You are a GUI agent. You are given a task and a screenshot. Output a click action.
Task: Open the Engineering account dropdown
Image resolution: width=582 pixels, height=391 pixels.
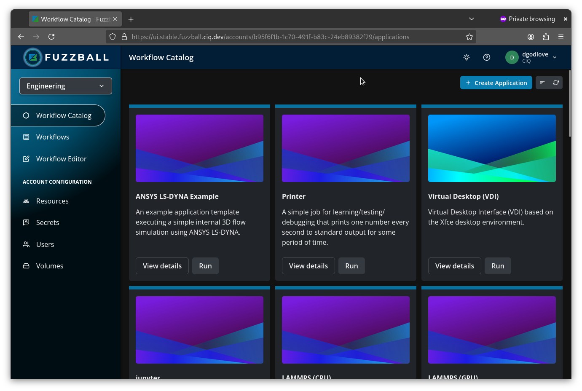[65, 86]
